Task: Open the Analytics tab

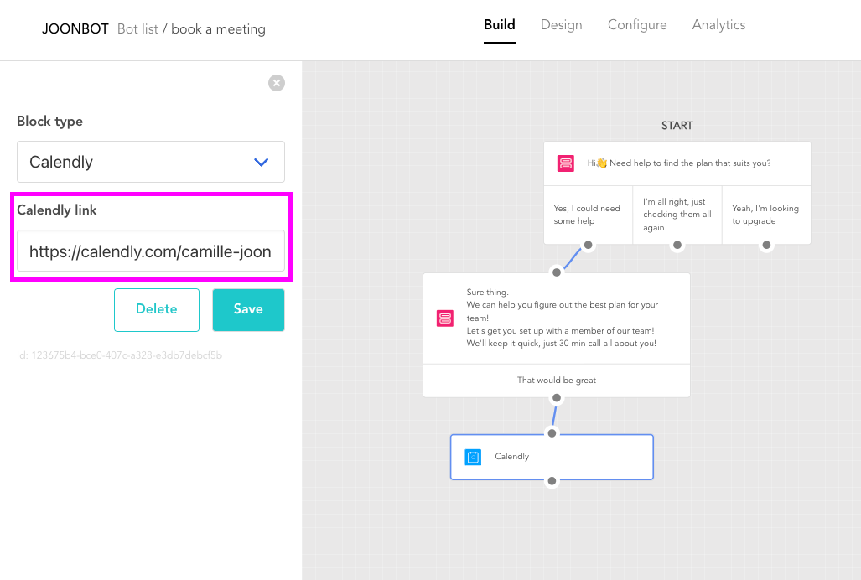Action: coord(718,24)
